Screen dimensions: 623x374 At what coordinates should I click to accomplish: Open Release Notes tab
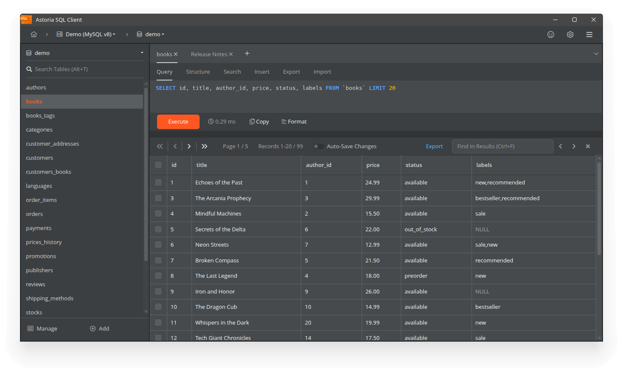click(209, 54)
